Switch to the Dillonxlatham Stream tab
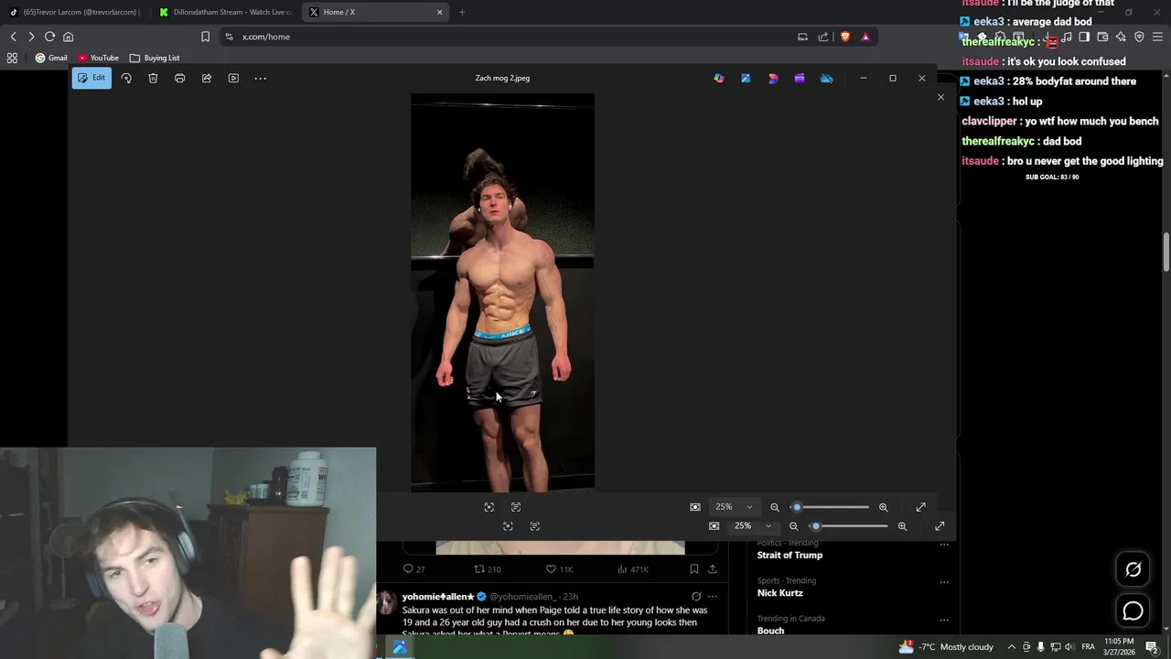The height and width of the screenshot is (659, 1171). tap(225, 12)
